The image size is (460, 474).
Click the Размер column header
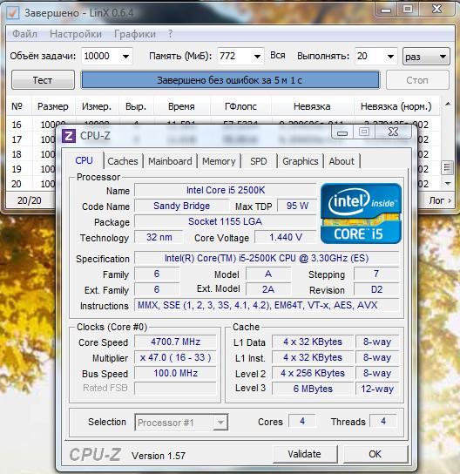(x=53, y=106)
